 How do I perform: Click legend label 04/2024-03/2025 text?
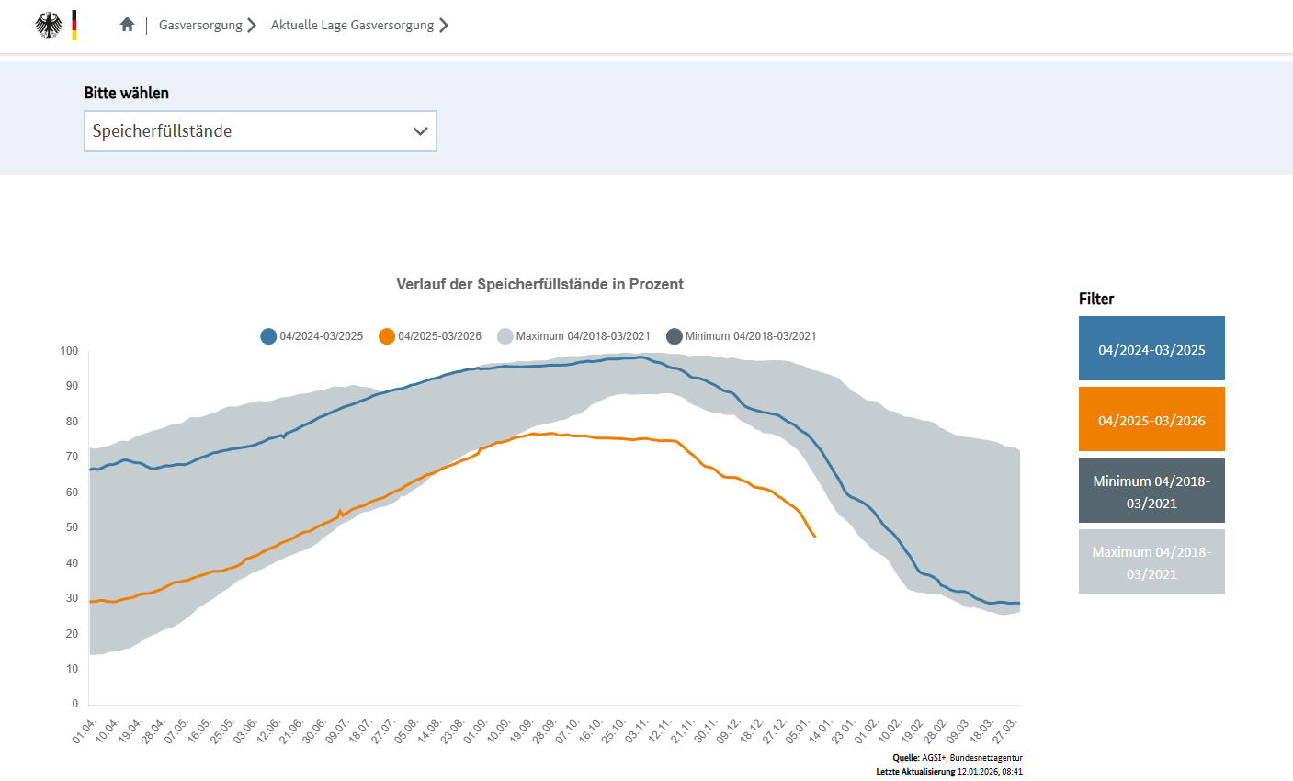pos(322,336)
